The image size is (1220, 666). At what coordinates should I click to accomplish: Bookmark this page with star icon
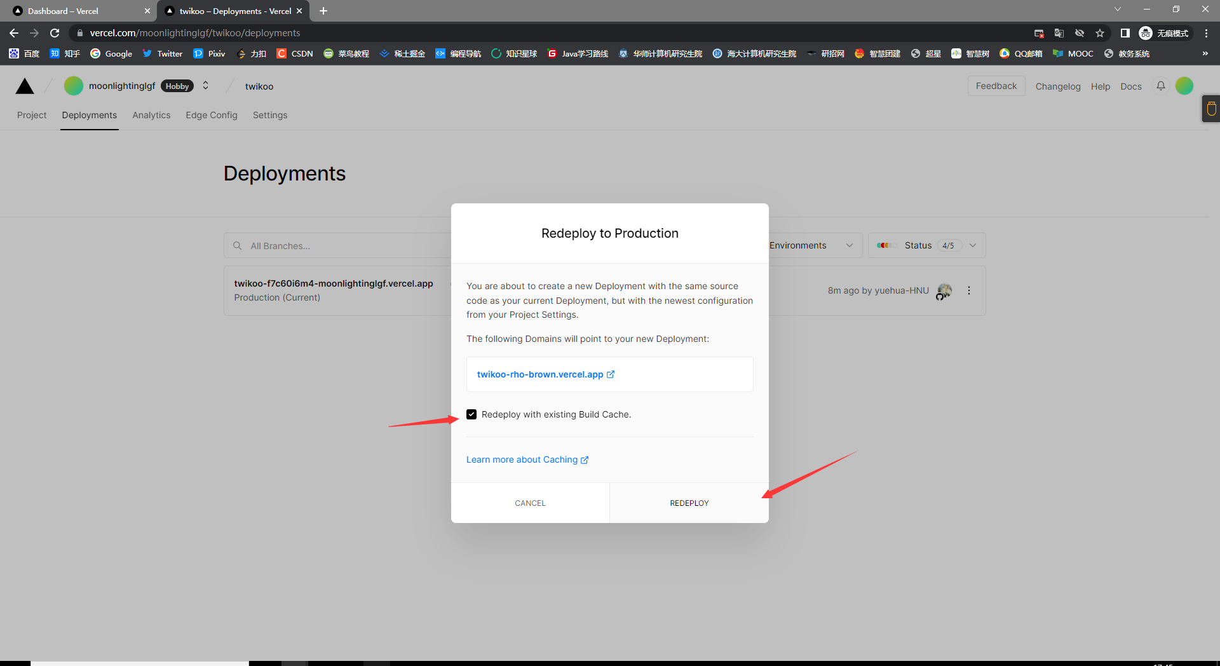tap(1100, 33)
